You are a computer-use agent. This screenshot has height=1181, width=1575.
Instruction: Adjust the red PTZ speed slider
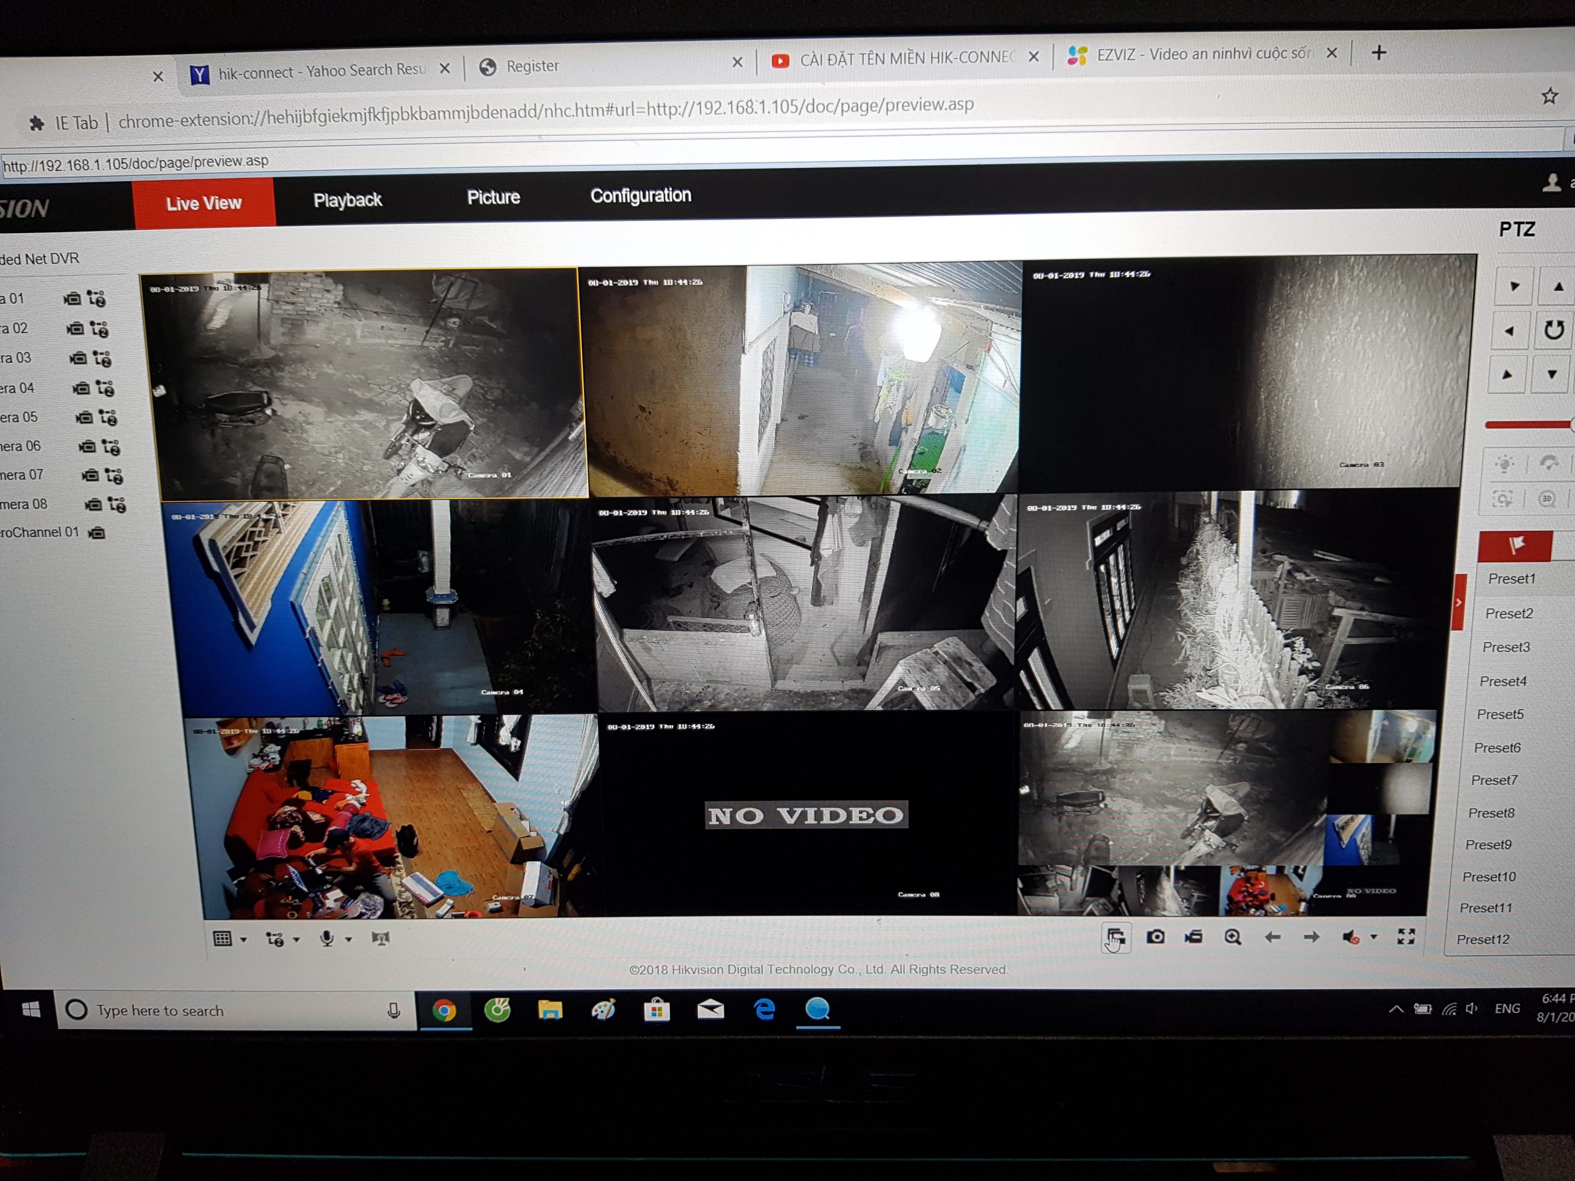(x=1528, y=425)
